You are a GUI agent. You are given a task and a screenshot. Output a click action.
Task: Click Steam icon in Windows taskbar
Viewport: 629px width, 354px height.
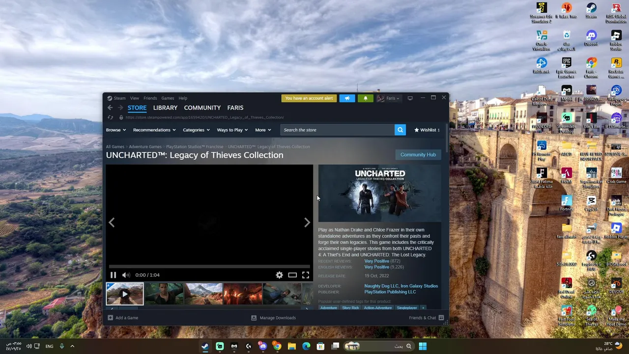pyautogui.click(x=205, y=346)
